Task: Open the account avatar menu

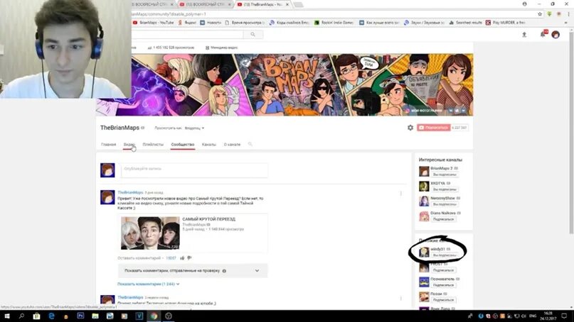Action: tap(556, 35)
